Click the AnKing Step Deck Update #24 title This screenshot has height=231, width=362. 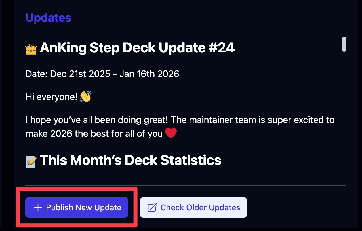(137, 48)
